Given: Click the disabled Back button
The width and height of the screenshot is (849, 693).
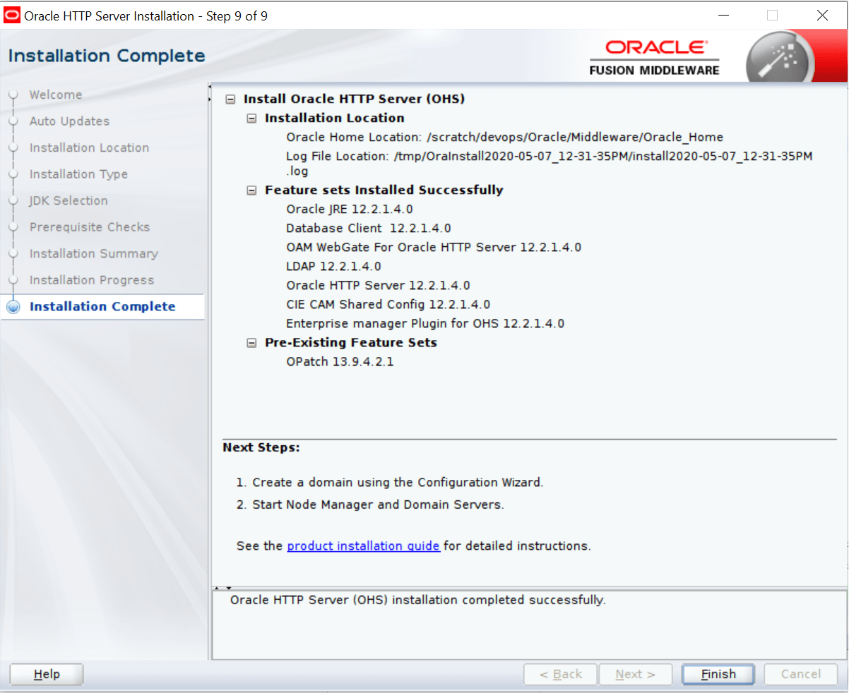Looking at the screenshot, I should coord(560,674).
